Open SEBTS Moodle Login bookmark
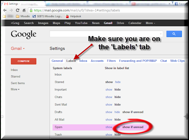The width and height of the screenshot is (189, 140). pyautogui.click(x=47, y=16)
